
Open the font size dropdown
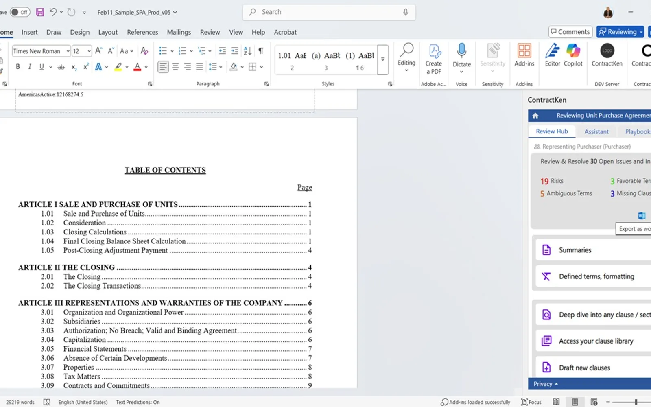point(89,51)
